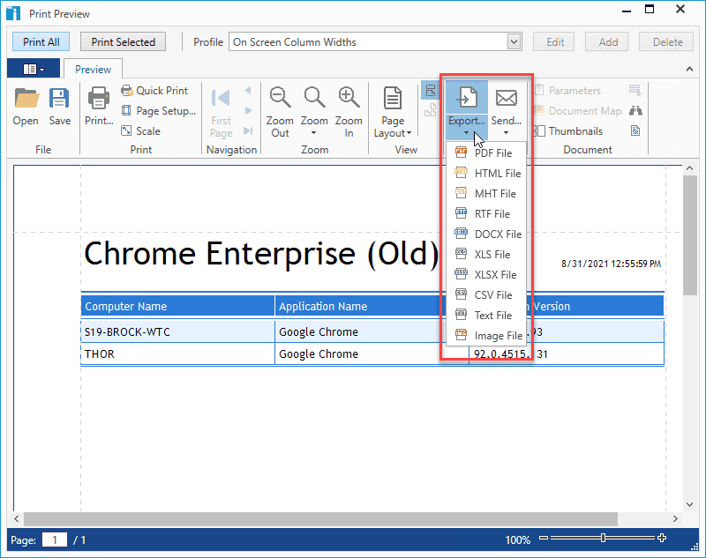
Task: Click the Zoom magnifier icon
Action: (314, 98)
